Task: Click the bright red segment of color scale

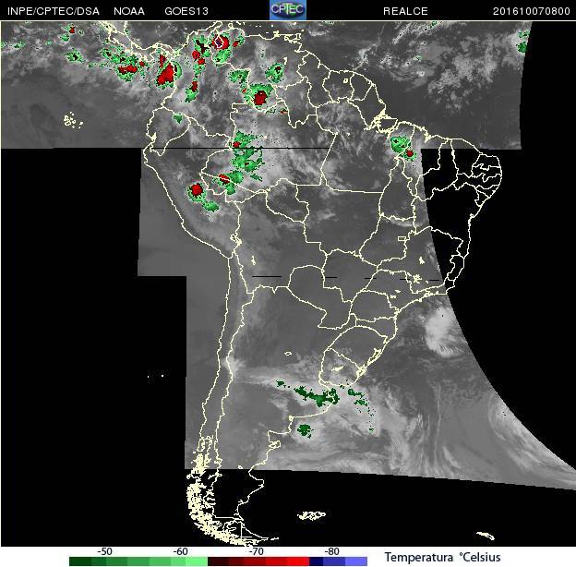Action: click(298, 561)
